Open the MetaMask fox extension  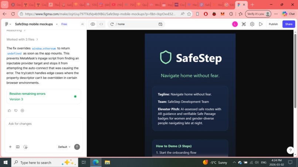(x=222, y=14)
